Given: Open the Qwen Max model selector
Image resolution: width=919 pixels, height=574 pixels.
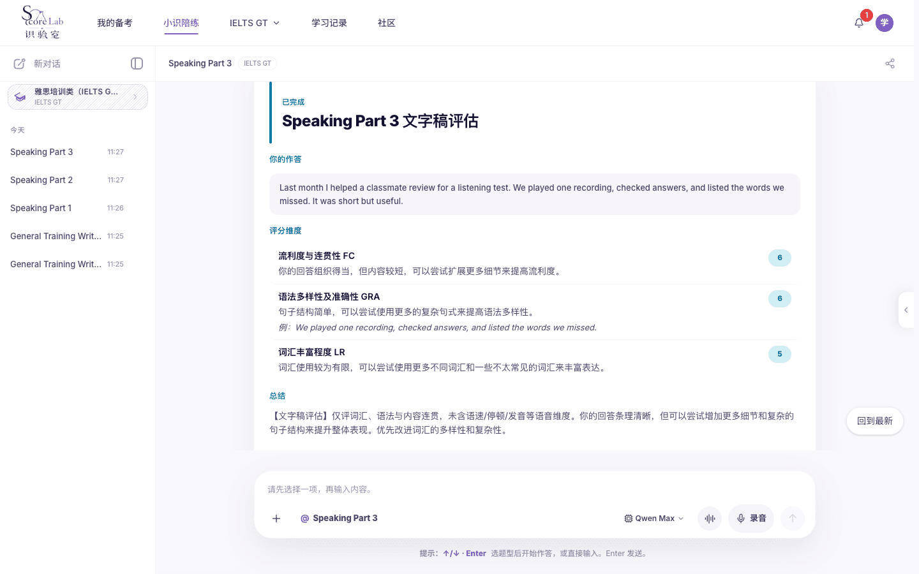Looking at the screenshot, I should [x=654, y=519].
